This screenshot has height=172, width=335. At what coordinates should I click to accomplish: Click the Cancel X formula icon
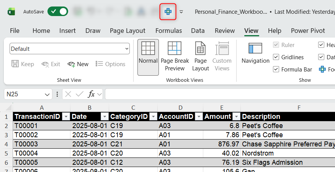(x=68, y=94)
